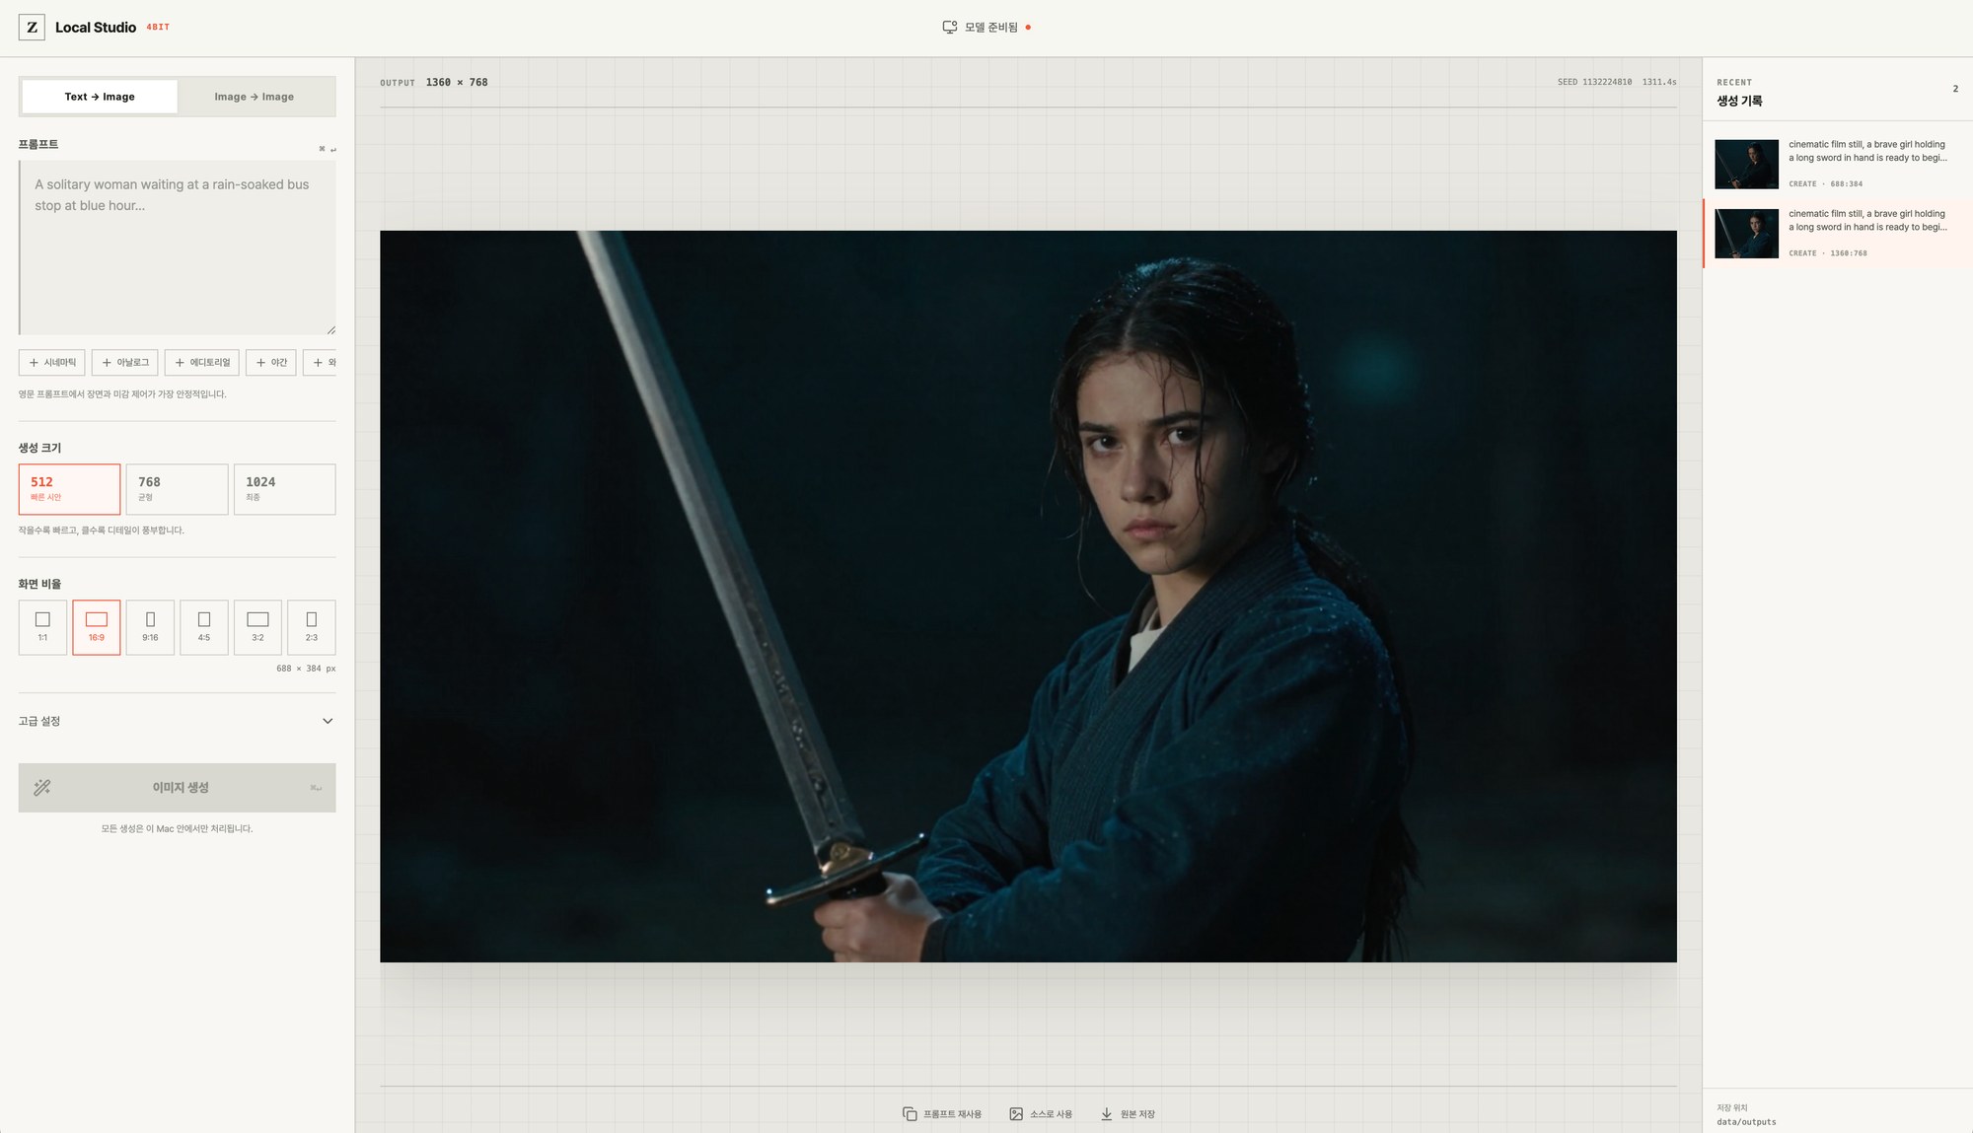1973x1133 pixels.
Task: Click the 프롬프트 재사용 copy icon
Action: click(910, 1113)
